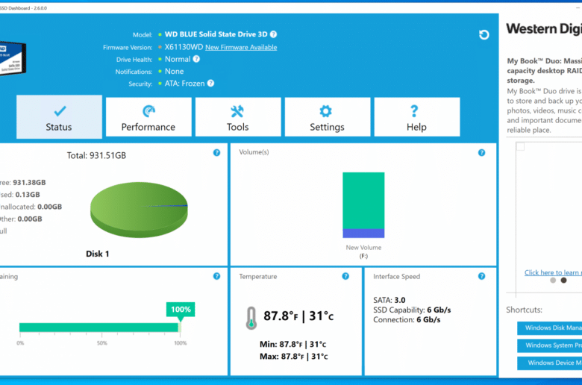Screen dimensions: 582x385
Task: Click the Min temperature reading
Action: (293, 345)
